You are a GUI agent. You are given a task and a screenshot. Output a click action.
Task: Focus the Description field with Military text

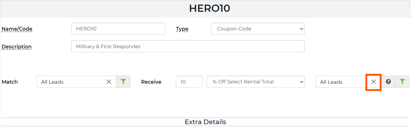pyautogui.click(x=188, y=46)
